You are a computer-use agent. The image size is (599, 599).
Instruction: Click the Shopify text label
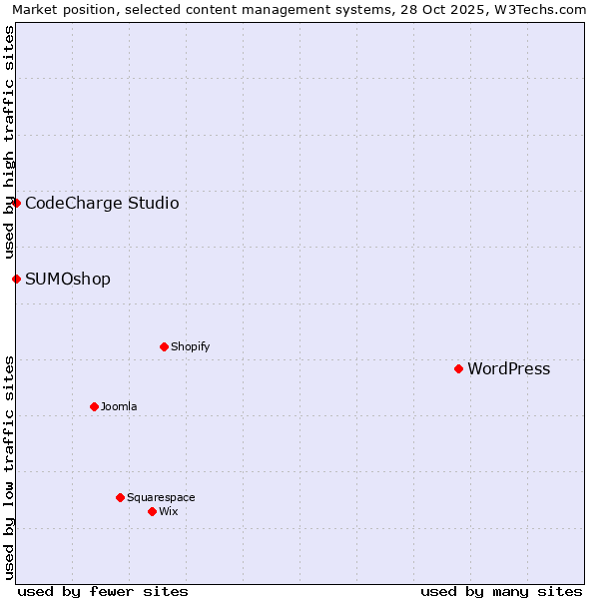coord(190,346)
